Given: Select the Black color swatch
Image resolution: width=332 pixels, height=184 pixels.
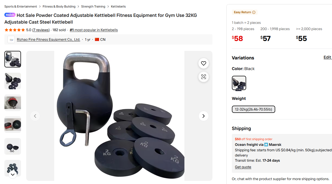Looking at the screenshot, I should tap(239, 83).
